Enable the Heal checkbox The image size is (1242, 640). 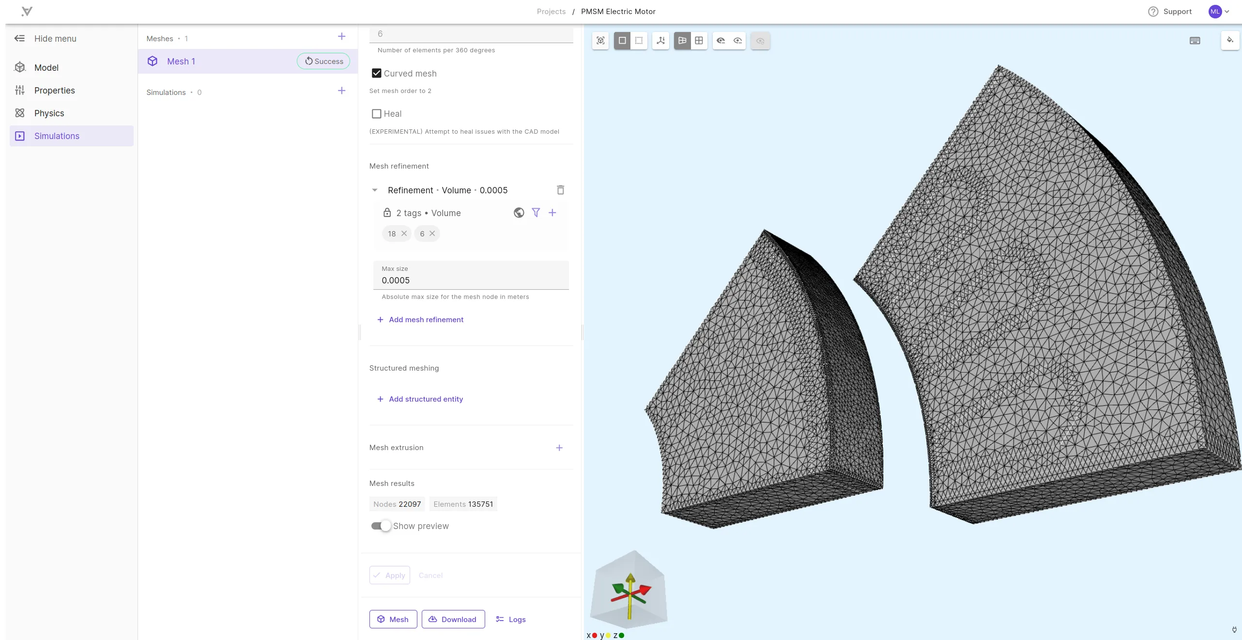[376, 114]
